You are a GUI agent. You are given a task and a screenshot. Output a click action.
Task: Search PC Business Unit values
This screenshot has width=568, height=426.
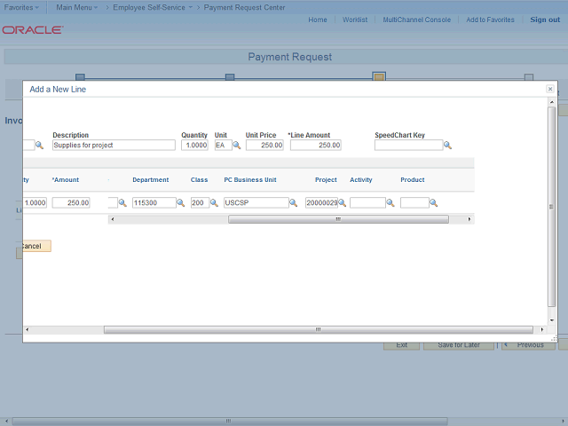(x=294, y=203)
